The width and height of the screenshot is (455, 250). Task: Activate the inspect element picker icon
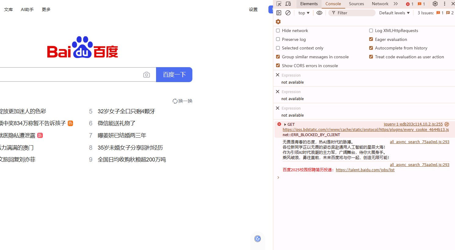click(279, 4)
